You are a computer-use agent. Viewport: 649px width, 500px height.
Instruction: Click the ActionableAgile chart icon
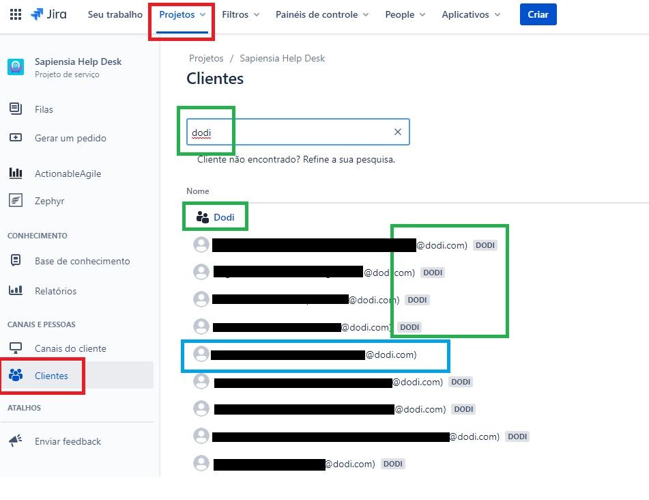(x=16, y=173)
